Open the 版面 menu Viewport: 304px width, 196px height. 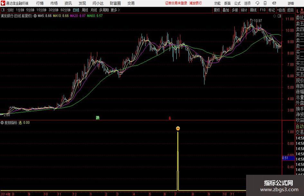227,3
